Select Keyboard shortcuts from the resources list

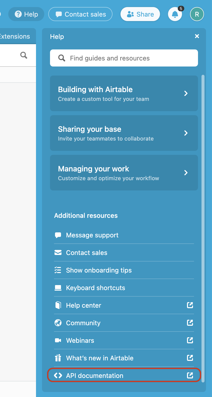[95, 288]
